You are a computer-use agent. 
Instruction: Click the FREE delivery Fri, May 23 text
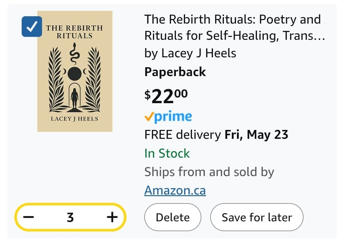216,135
